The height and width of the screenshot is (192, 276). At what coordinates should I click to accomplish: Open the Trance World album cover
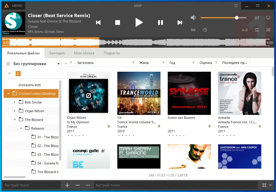[139, 93]
